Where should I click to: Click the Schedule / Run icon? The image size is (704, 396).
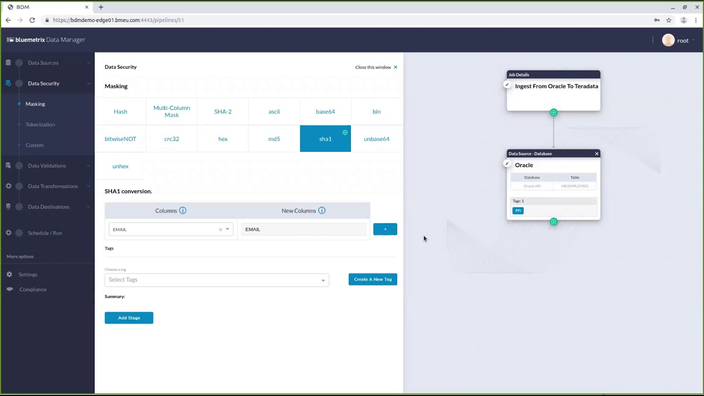point(8,233)
